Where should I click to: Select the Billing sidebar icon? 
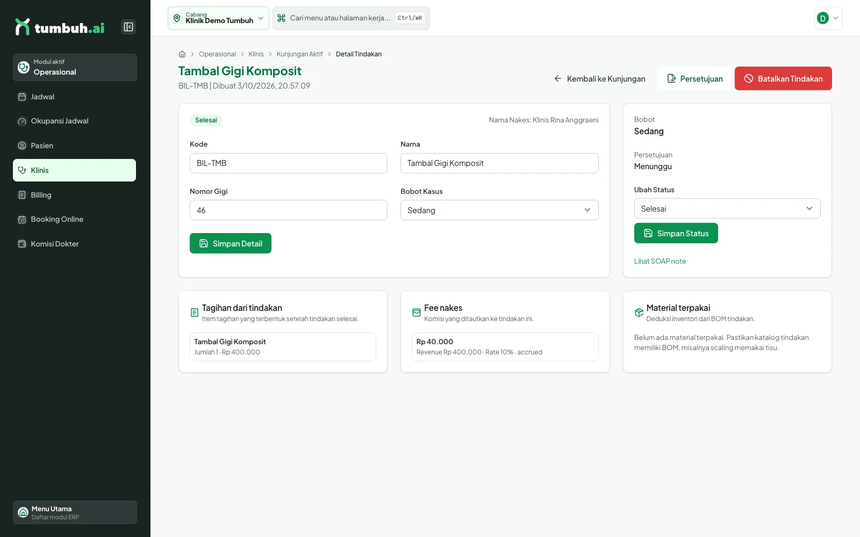22,195
